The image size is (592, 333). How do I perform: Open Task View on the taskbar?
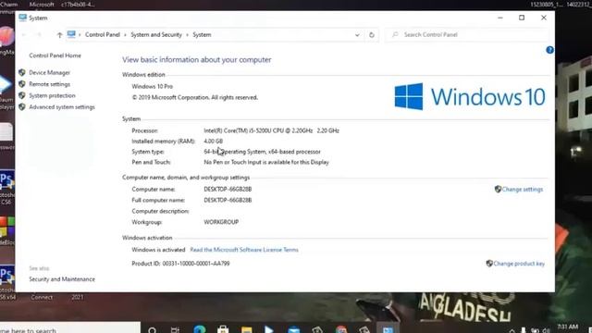pos(175,330)
